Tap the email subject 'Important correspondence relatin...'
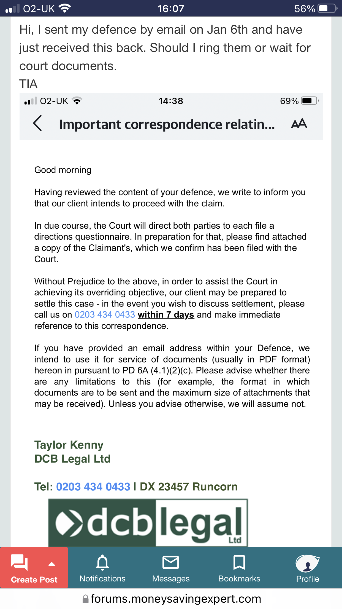 point(167,124)
